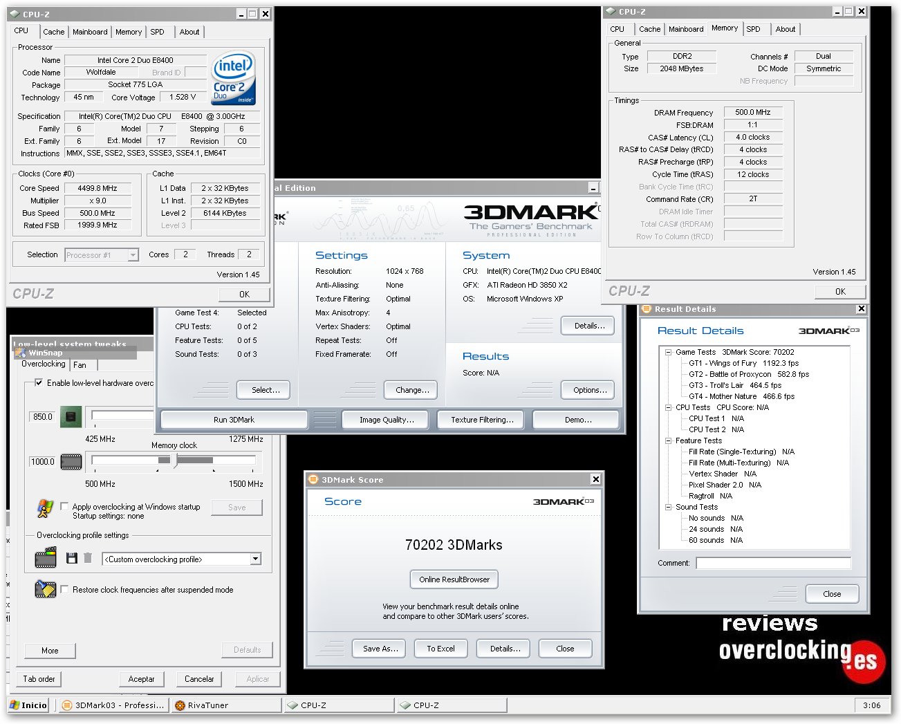Viewport: 901px width, 724px height.
Task: Select CPU tab in right CPU-Z window
Action: (617, 29)
